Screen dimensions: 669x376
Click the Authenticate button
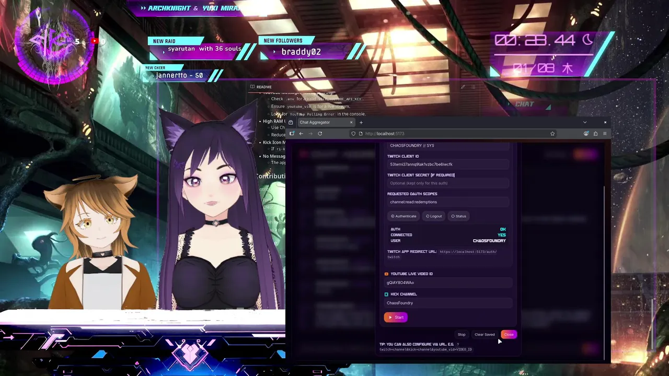click(403, 216)
